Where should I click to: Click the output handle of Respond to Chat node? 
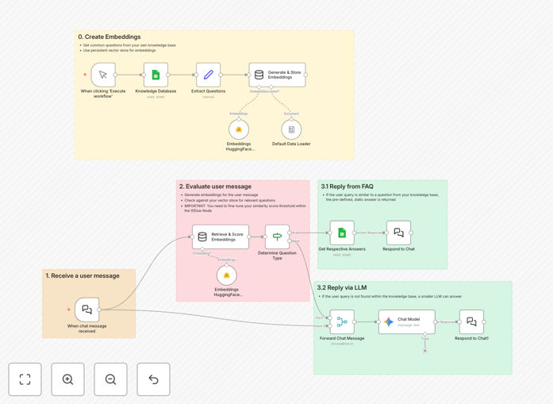click(x=411, y=233)
